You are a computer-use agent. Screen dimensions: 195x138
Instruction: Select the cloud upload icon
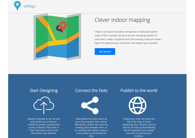click(x=44, y=105)
